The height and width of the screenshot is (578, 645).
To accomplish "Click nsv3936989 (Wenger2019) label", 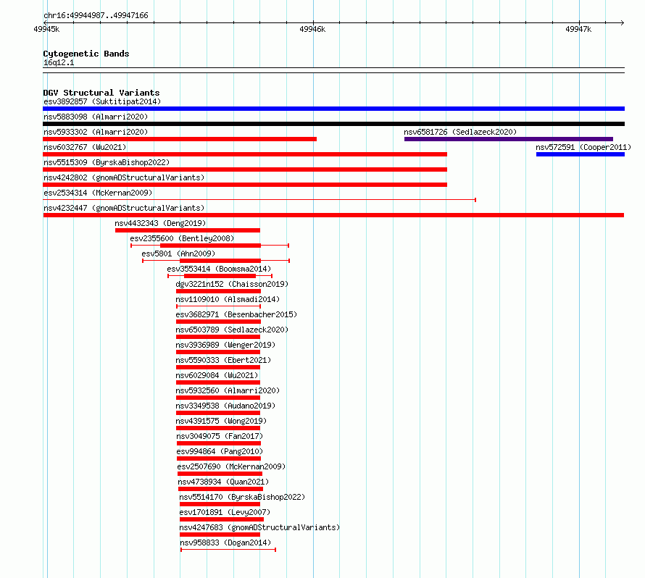I will [225, 345].
